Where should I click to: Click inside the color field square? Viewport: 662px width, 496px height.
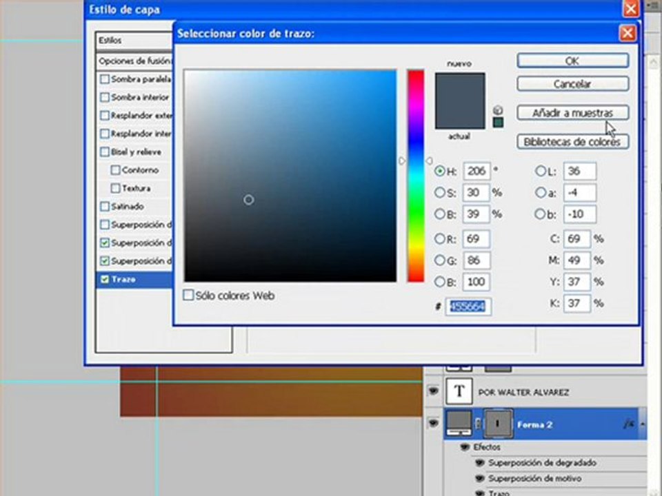pyautogui.click(x=290, y=176)
